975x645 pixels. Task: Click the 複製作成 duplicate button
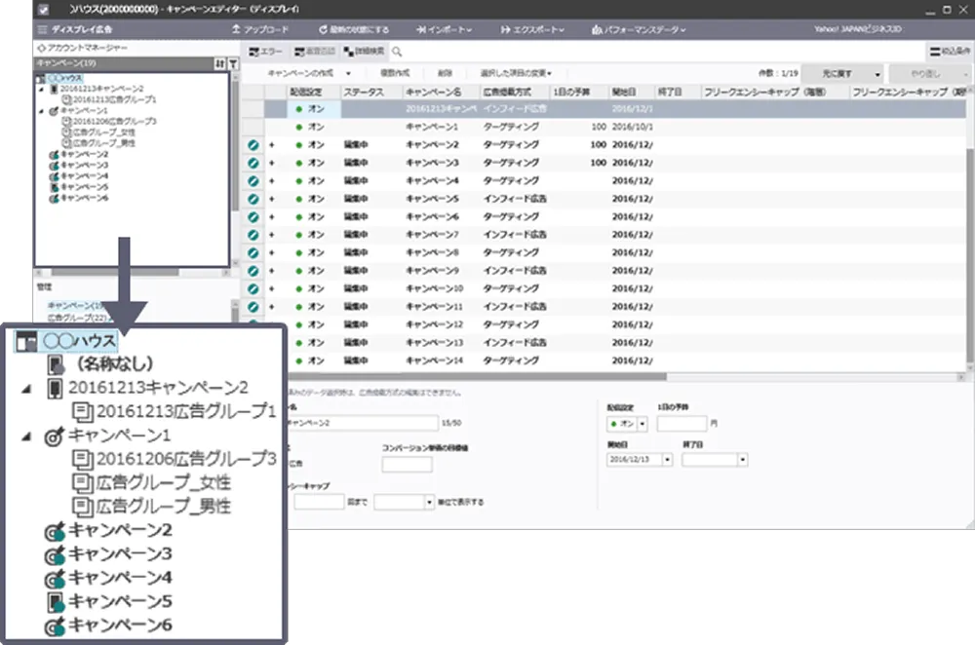396,73
